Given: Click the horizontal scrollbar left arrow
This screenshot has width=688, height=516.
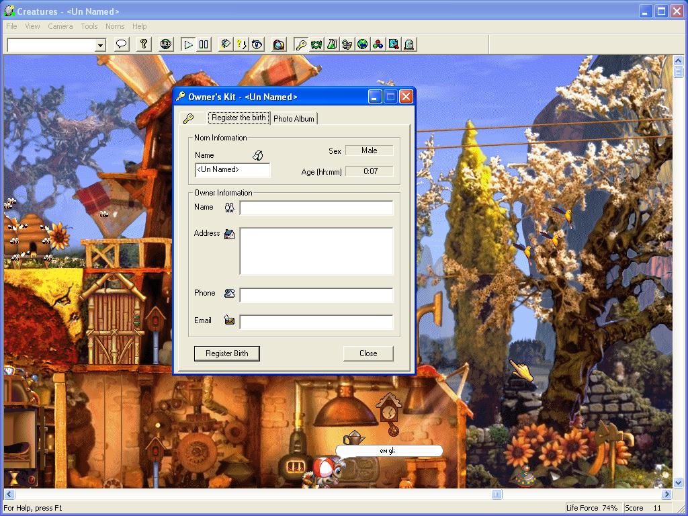Looking at the screenshot, I should click(x=9, y=494).
